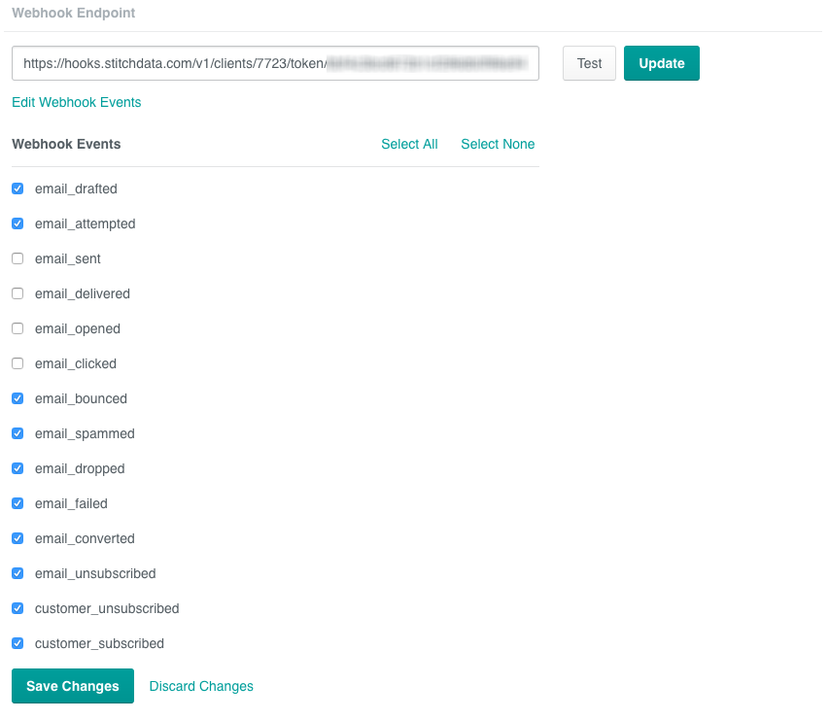Viewport: 829px width, 719px height.
Task: Turn off the email_failed event
Action: click(17, 503)
